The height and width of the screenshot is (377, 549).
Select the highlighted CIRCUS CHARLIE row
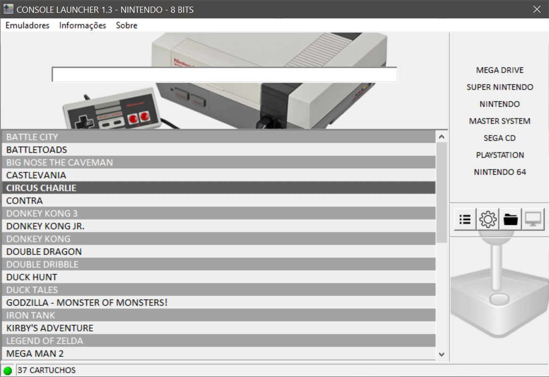(219, 188)
